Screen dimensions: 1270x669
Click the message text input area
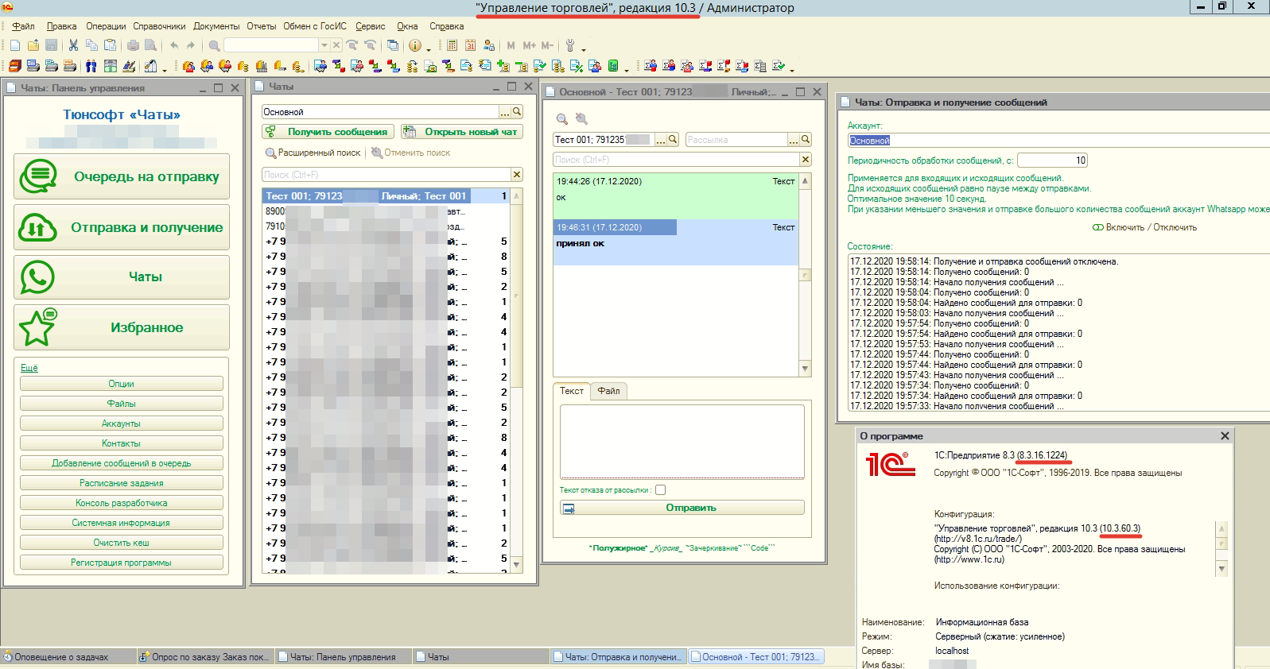pyautogui.click(x=682, y=441)
